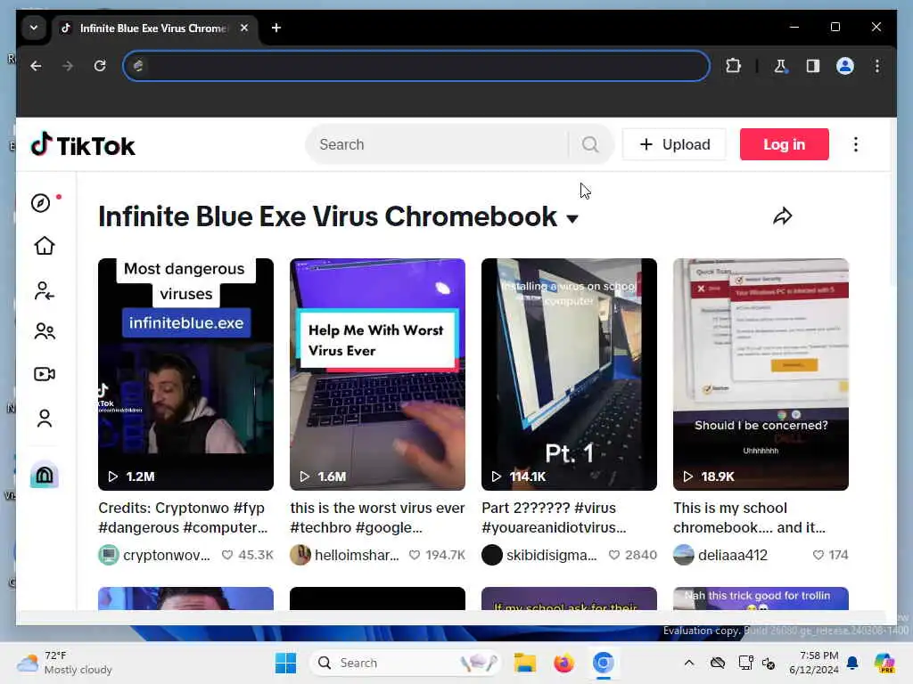Image resolution: width=913 pixels, height=684 pixels.
Task: Click the teal arch app icon in sidebar
Action: coord(45,476)
